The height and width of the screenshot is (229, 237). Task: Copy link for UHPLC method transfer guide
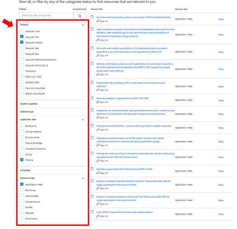coord(102,21)
